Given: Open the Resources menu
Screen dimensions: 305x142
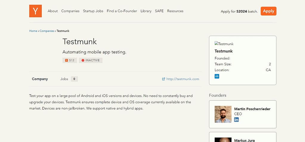Looking at the screenshot, I should (x=175, y=11).
